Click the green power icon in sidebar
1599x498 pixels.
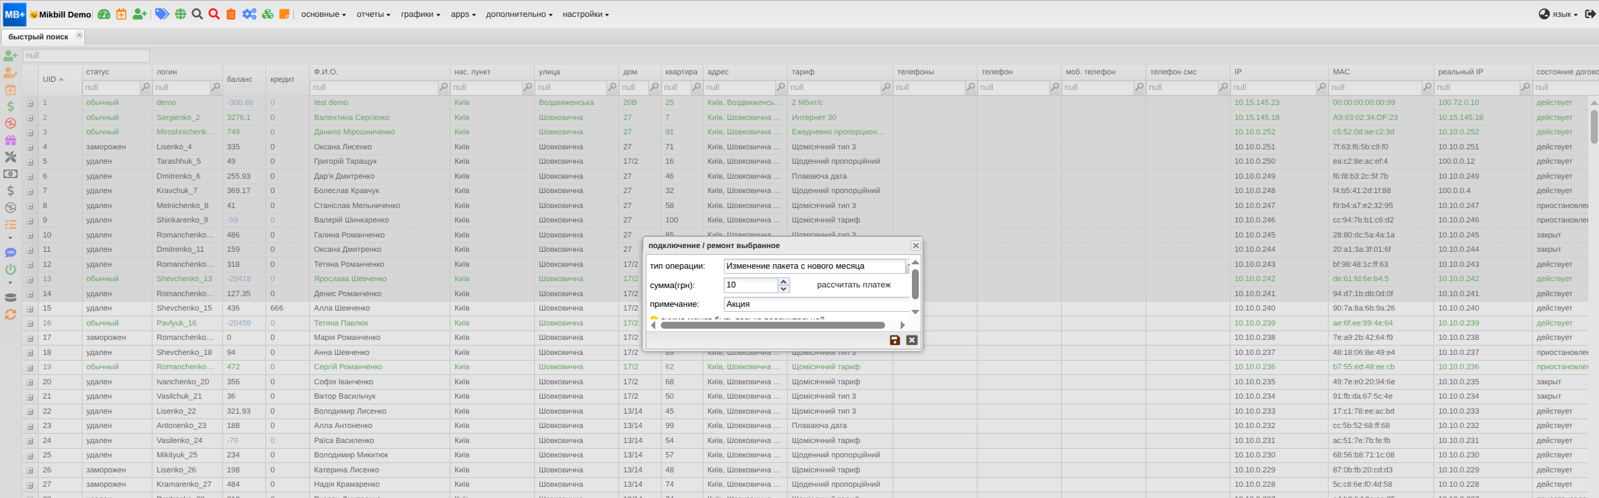point(11,269)
